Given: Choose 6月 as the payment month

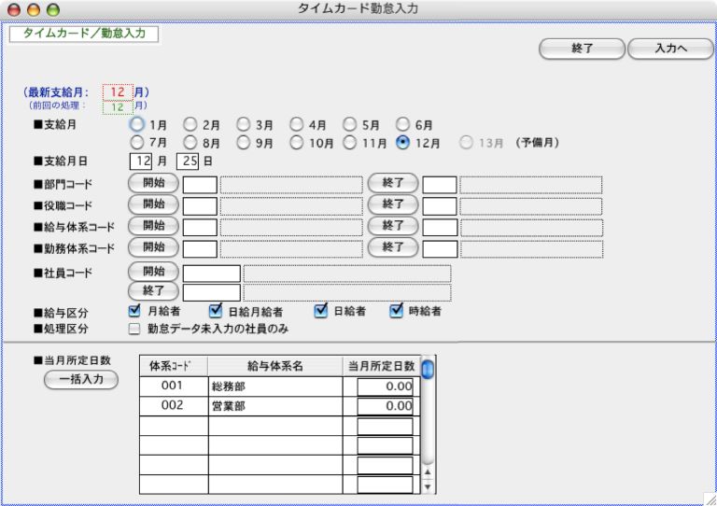Looking at the screenshot, I should coord(402,124).
